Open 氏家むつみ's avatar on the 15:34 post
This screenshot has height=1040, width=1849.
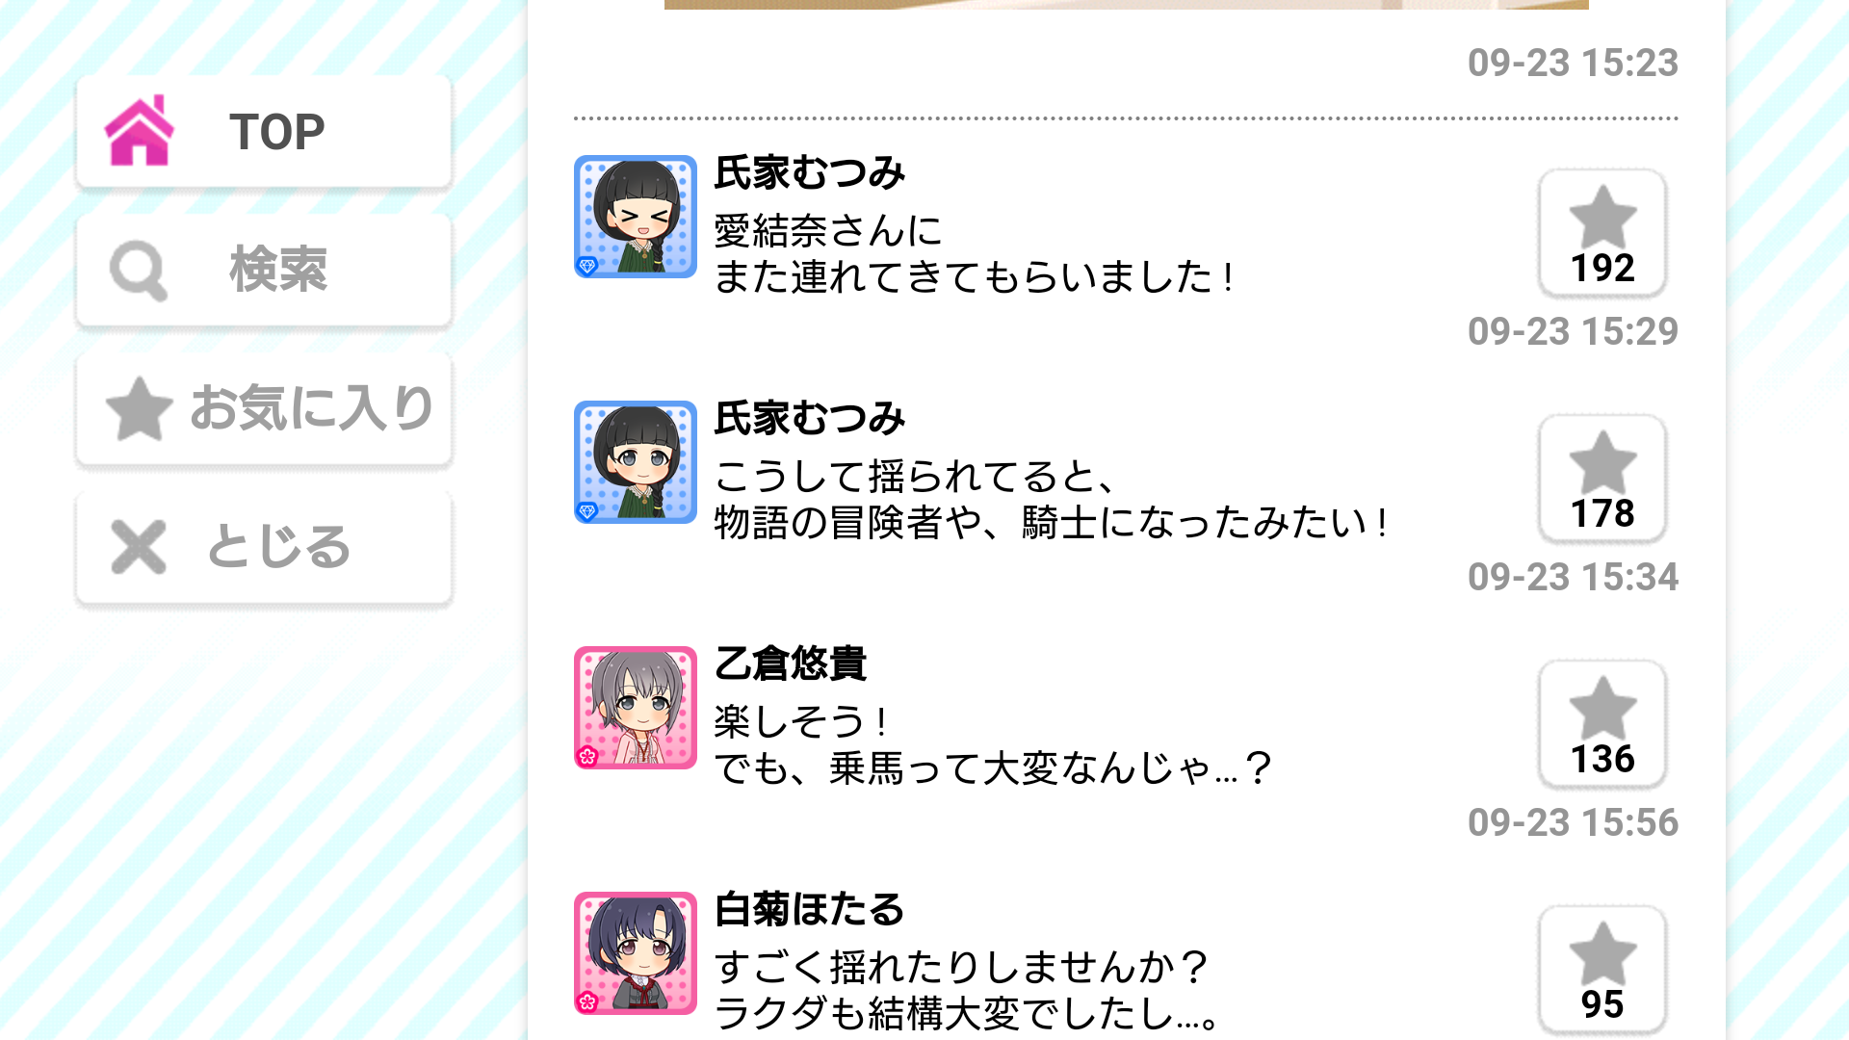click(x=636, y=462)
